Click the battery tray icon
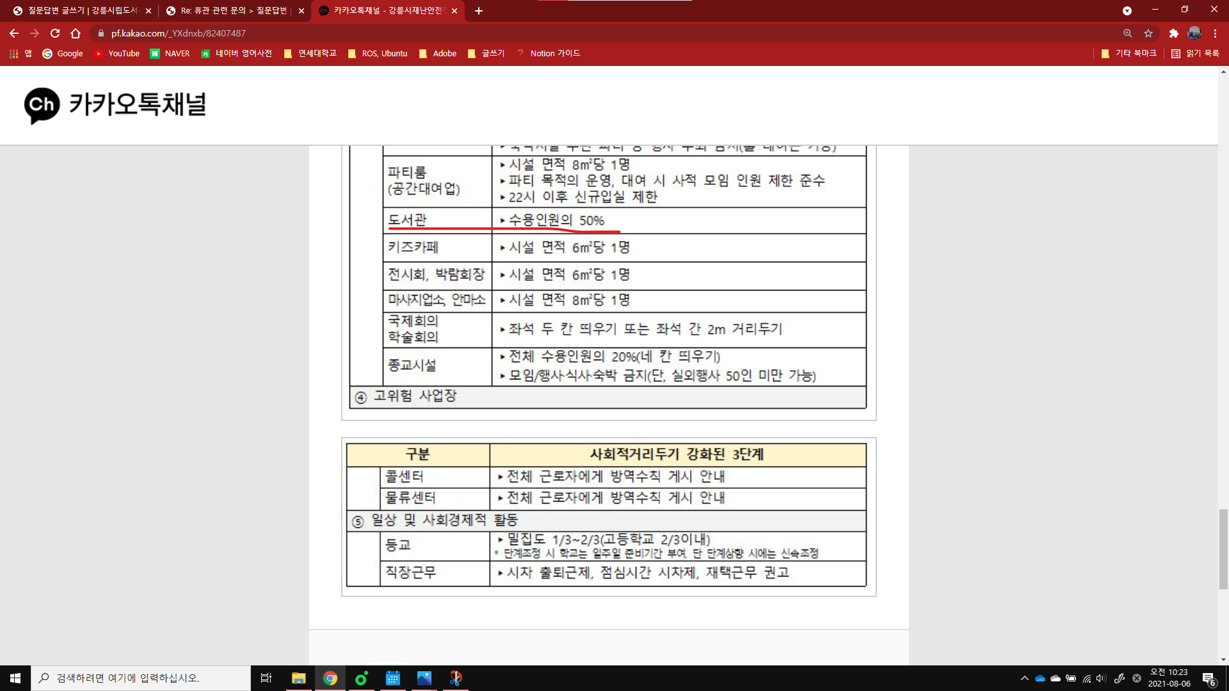 coord(1071,678)
